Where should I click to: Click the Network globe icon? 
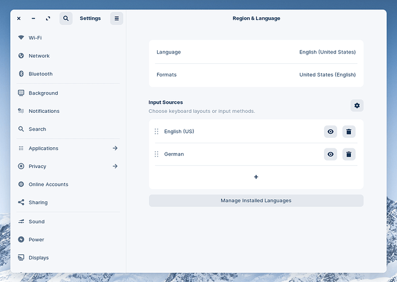[21, 55]
